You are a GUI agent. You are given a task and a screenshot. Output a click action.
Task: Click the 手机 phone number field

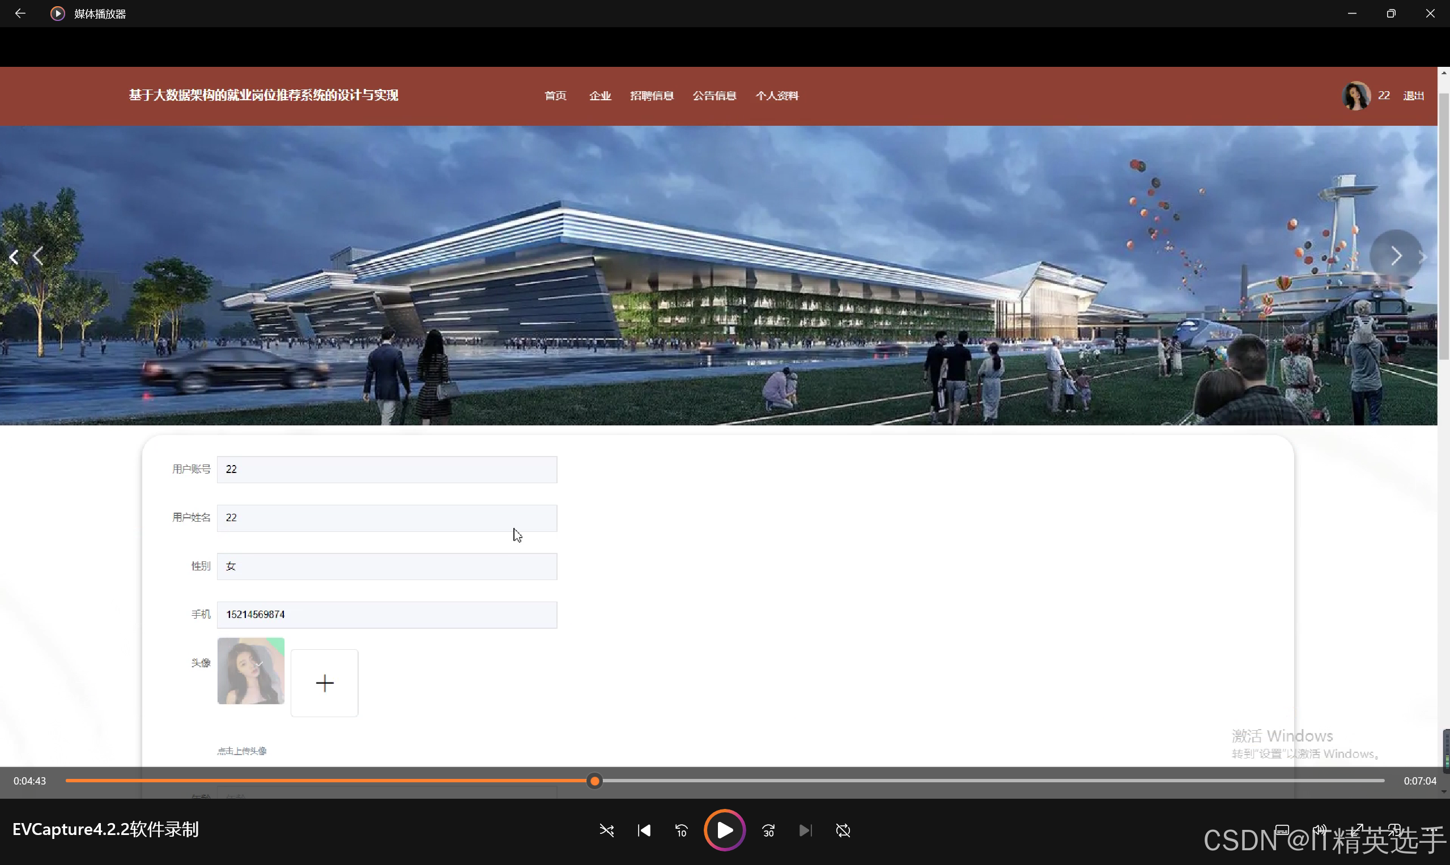click(386, 615)
